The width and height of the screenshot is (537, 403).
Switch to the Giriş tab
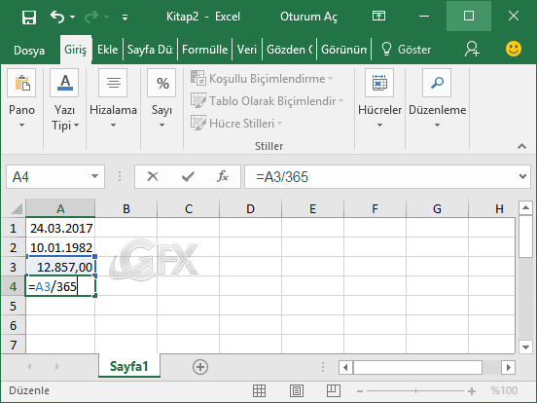[75, 50]
